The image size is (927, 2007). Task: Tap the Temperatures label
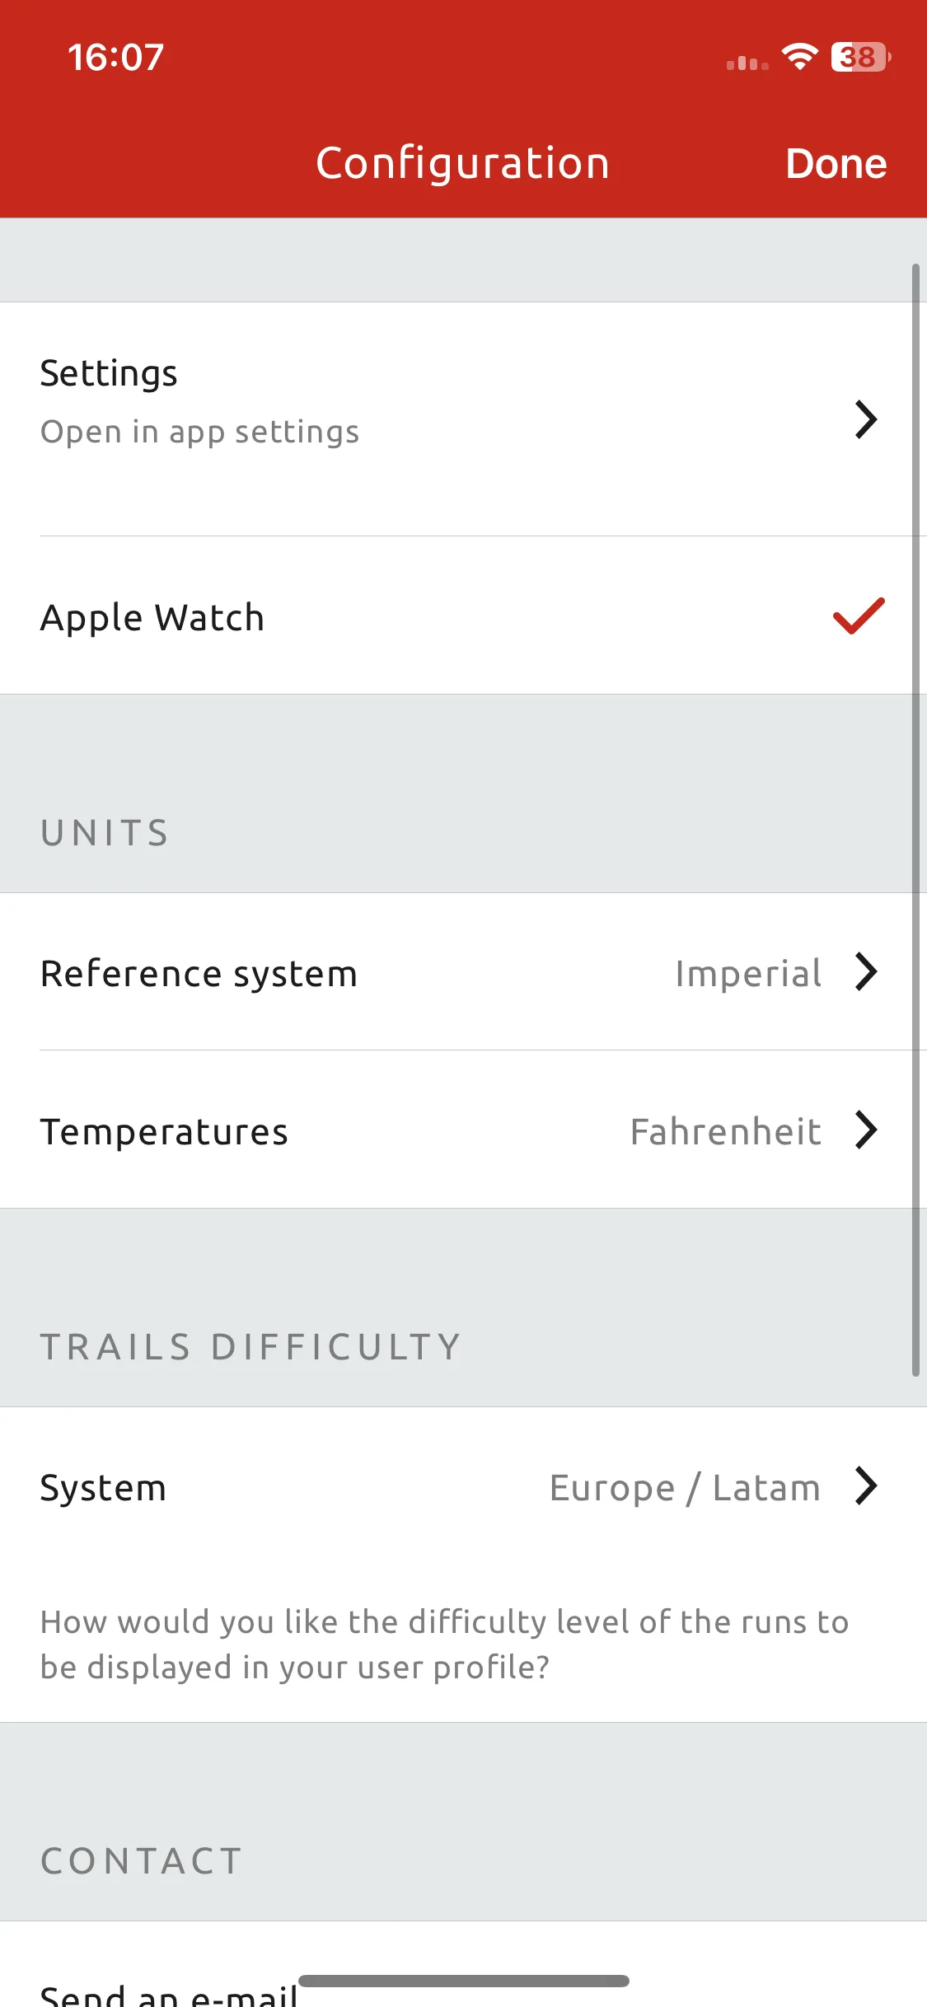(164, 1131)
